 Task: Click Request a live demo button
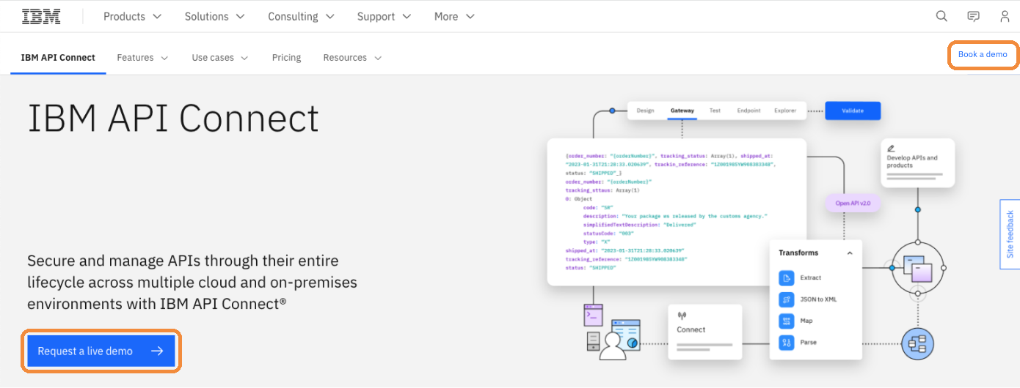[101, 351]
